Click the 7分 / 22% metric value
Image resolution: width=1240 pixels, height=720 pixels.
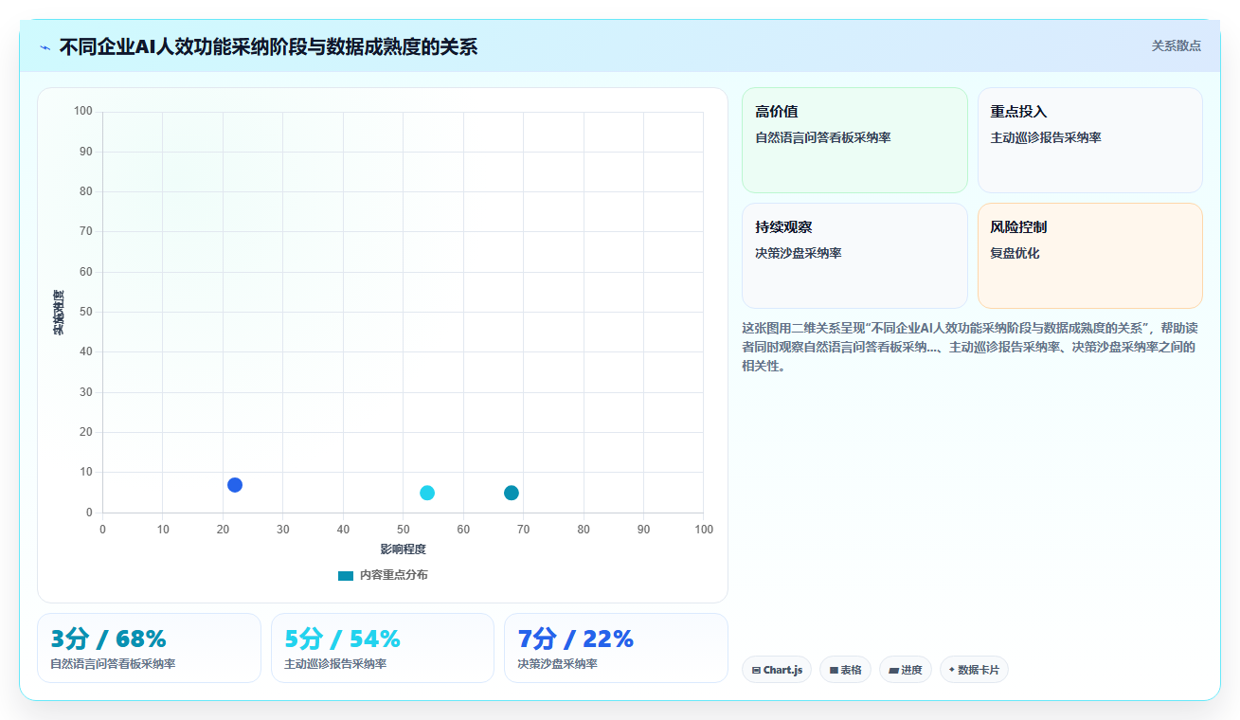point(575,639)
